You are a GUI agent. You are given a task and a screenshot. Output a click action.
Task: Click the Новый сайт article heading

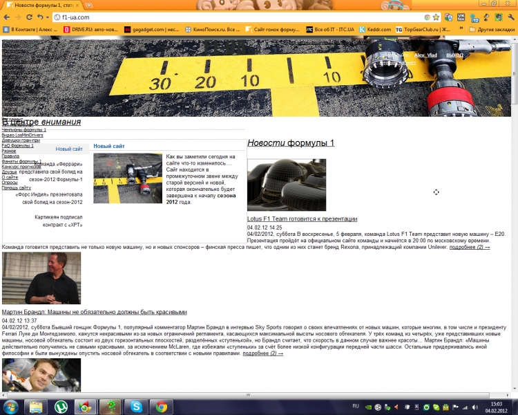coord(109,146)
